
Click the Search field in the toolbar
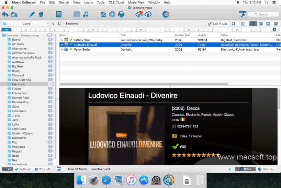pos(263,14)
